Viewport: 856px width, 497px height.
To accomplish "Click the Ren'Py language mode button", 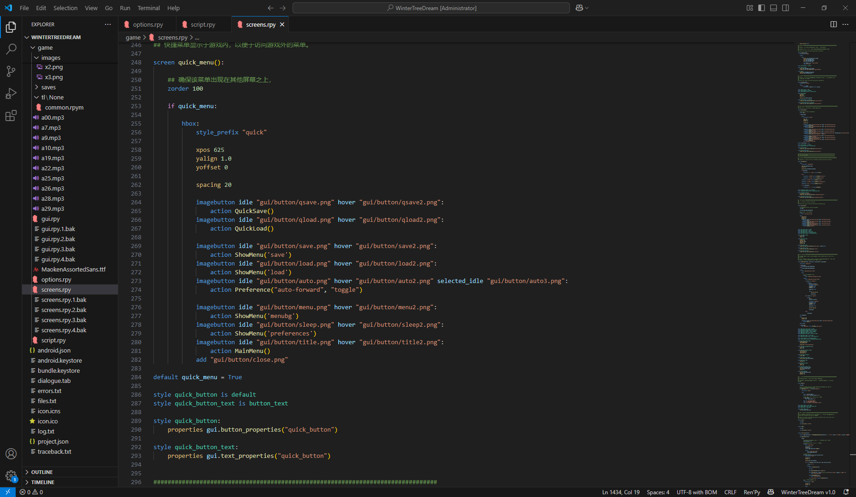I will [x=752, y=492].
